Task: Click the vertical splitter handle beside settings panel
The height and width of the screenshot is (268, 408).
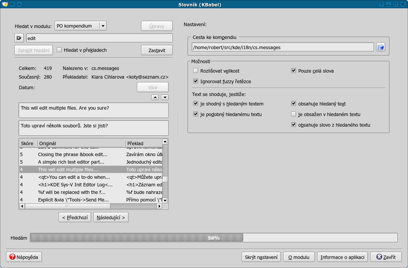Action: click(x=178, y=123)
